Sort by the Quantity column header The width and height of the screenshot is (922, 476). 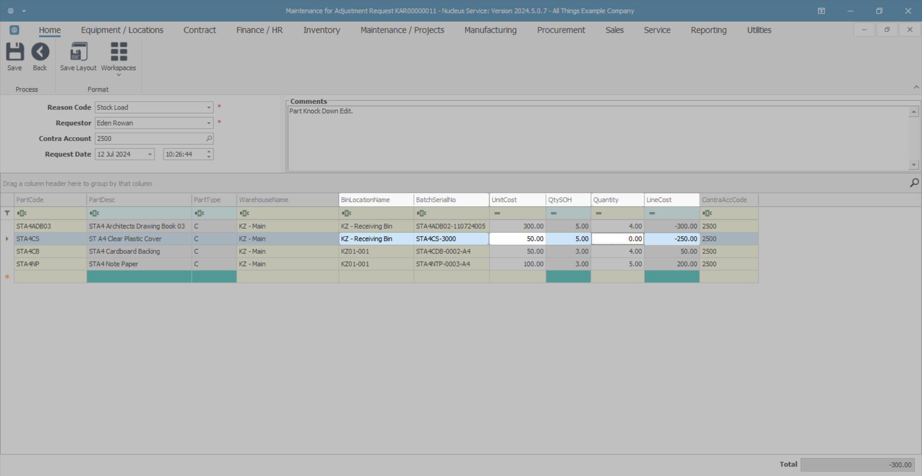[x=618, y=200]
